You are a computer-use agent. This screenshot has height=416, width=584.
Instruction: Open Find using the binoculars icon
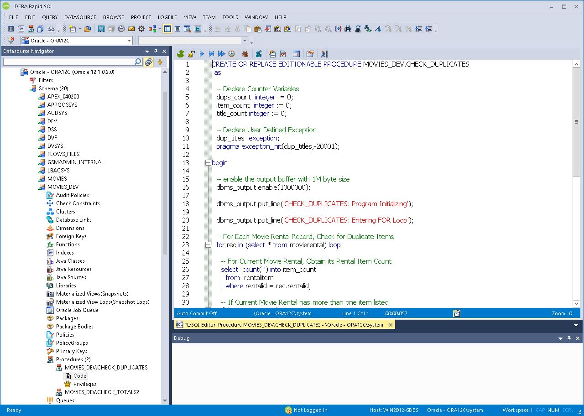[x=347, y=29]
